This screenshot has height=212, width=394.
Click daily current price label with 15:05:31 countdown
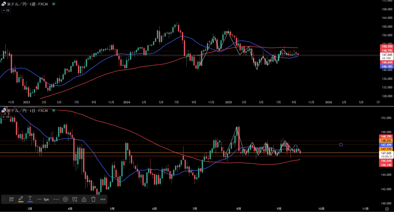pyautogui.click(x=386, y=155)
